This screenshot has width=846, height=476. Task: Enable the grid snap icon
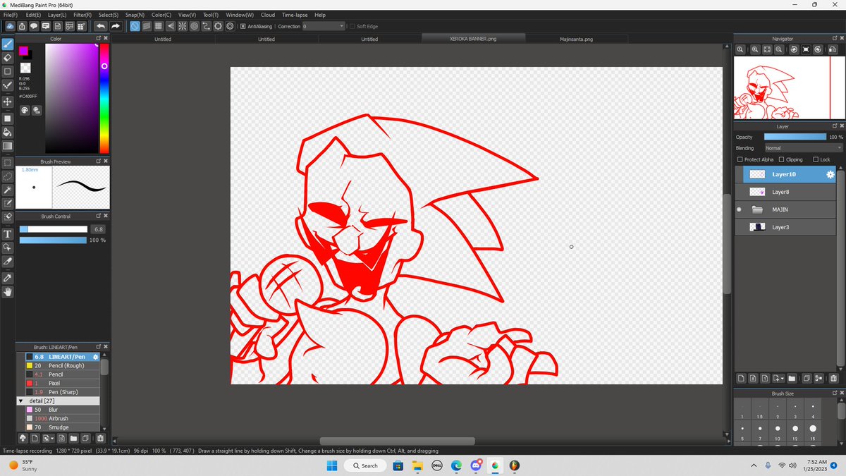(159, 26)
